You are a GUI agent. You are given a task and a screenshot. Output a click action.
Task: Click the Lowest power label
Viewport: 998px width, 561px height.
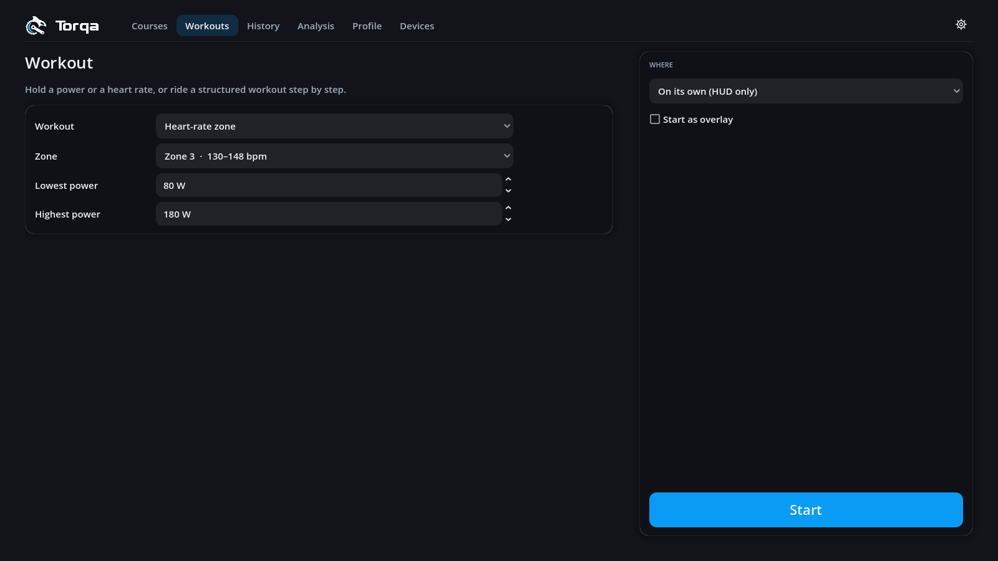(66, 185)
